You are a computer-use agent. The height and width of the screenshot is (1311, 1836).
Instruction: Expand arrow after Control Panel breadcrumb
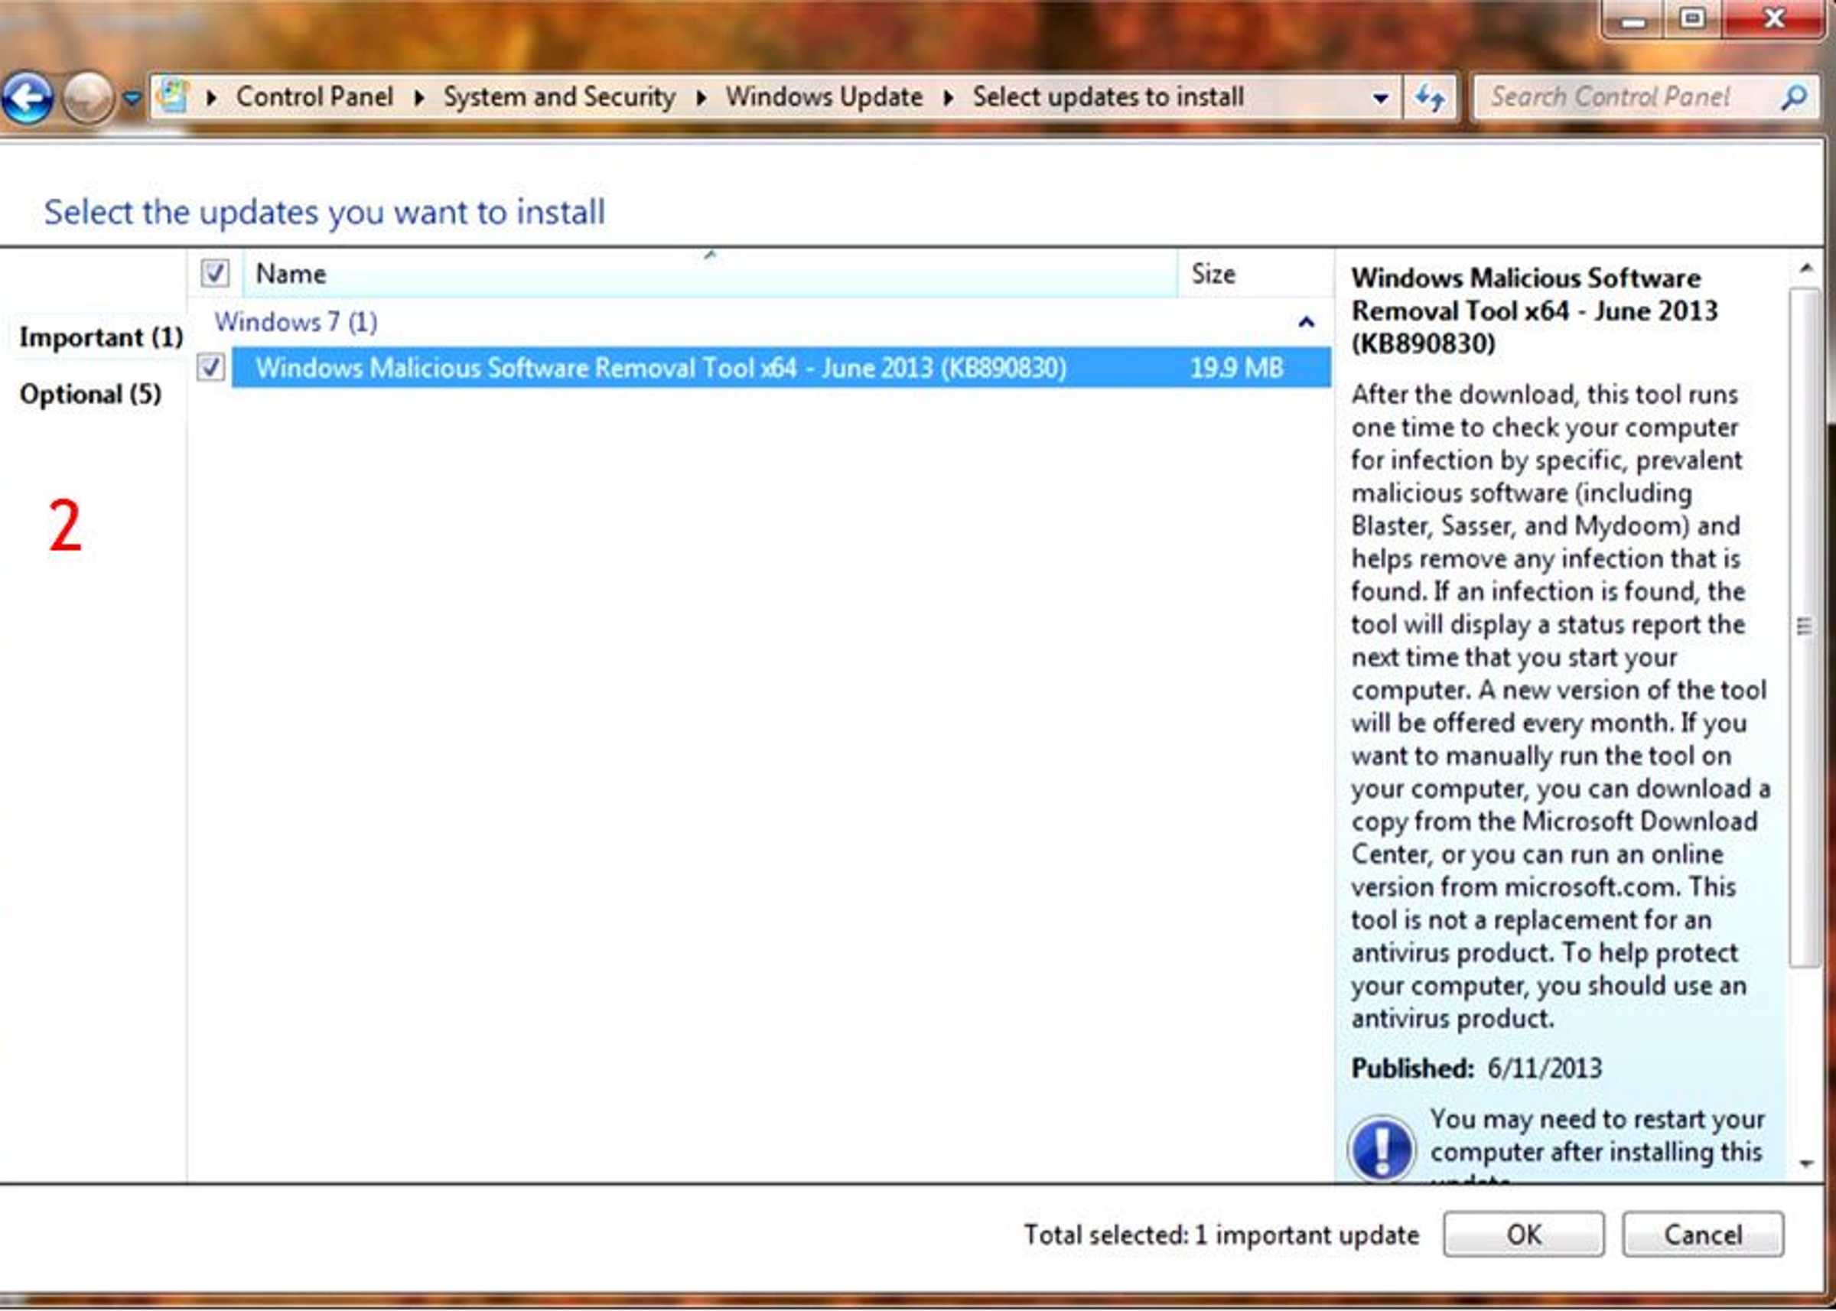(x=419, y=98)
